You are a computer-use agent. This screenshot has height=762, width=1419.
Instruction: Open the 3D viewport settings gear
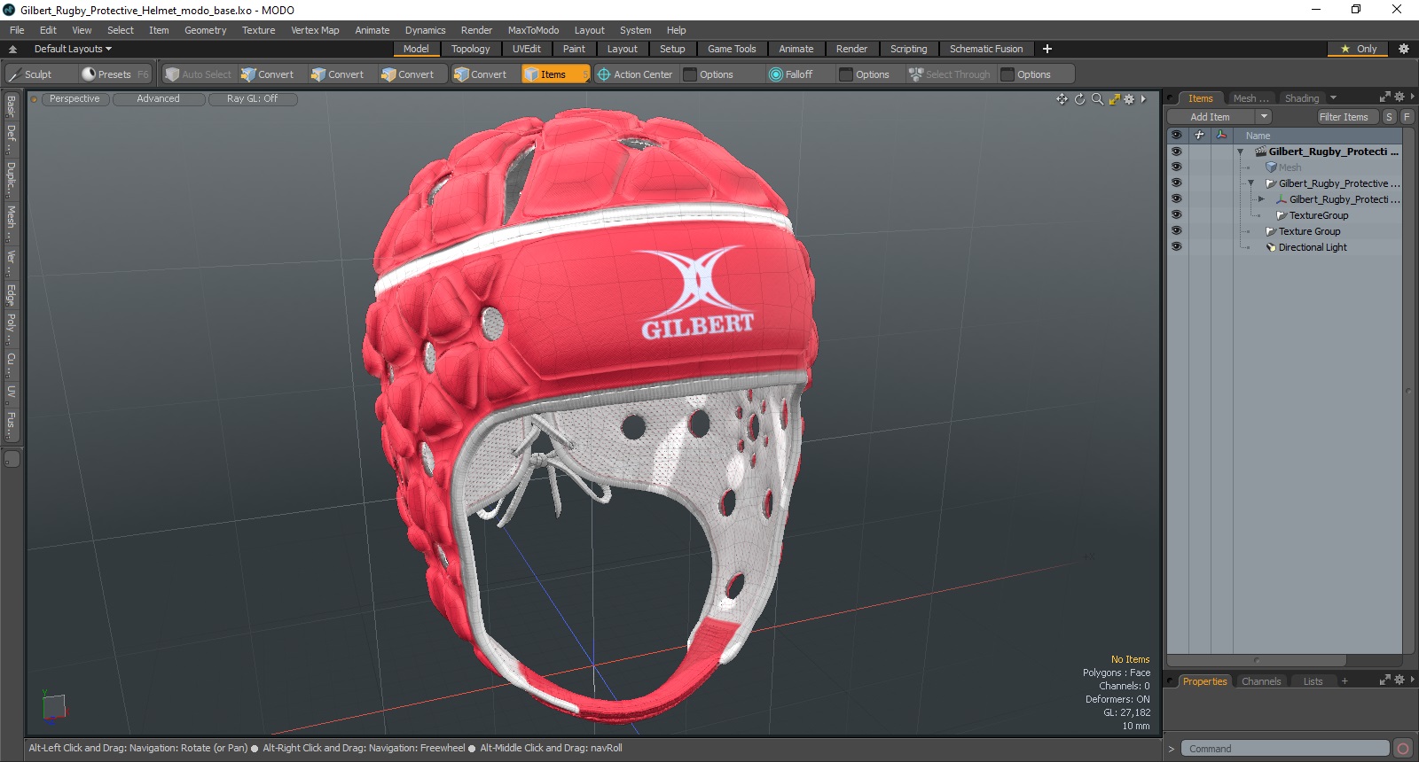(1129, 99)
